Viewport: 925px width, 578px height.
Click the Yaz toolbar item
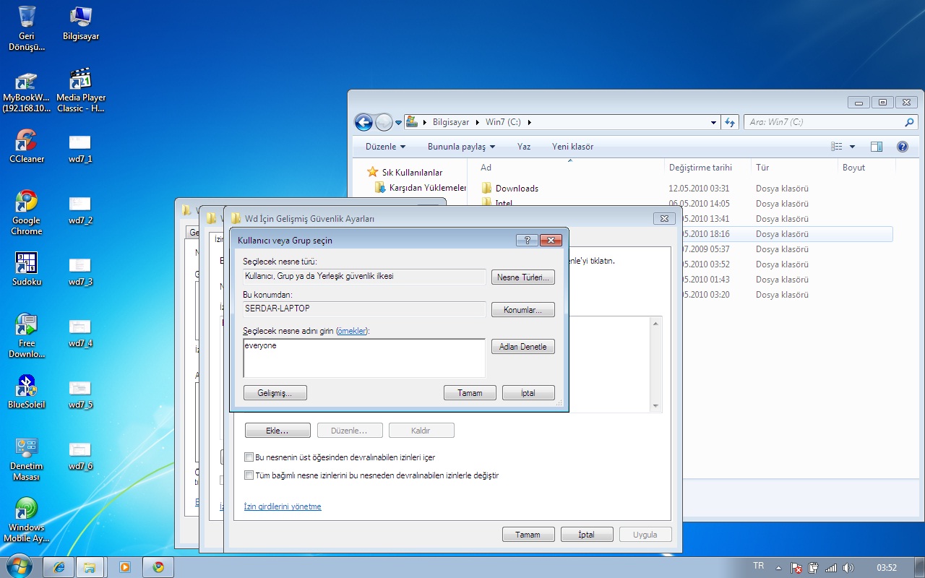click(524, 147)
